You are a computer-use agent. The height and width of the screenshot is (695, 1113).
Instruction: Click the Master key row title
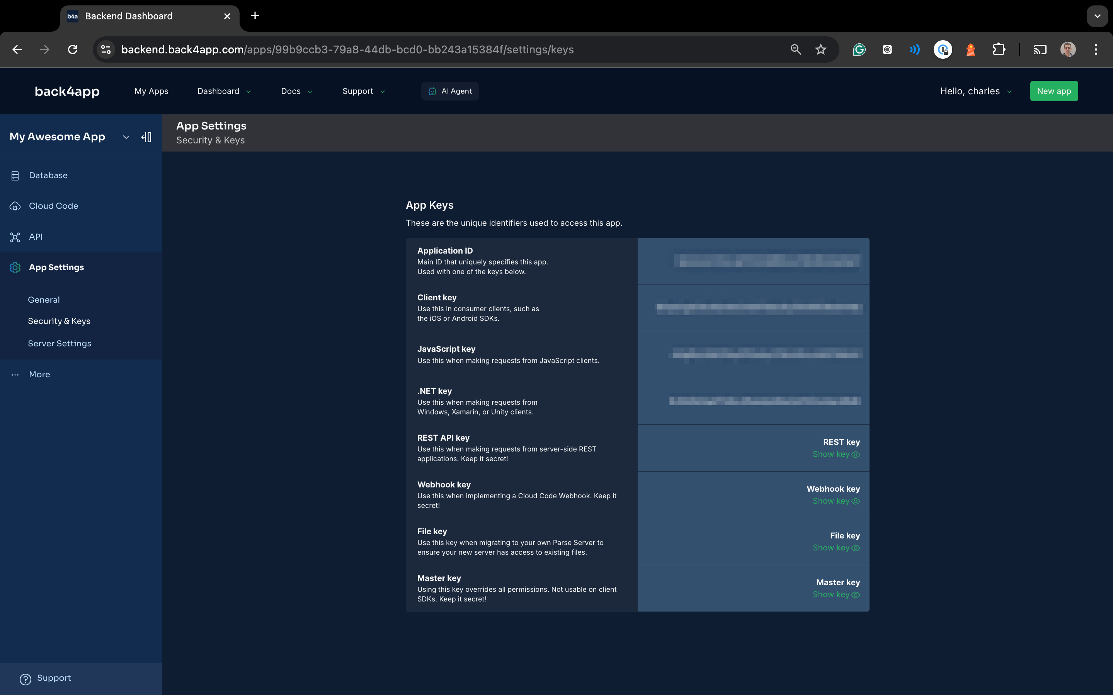(x=439, y=578)
